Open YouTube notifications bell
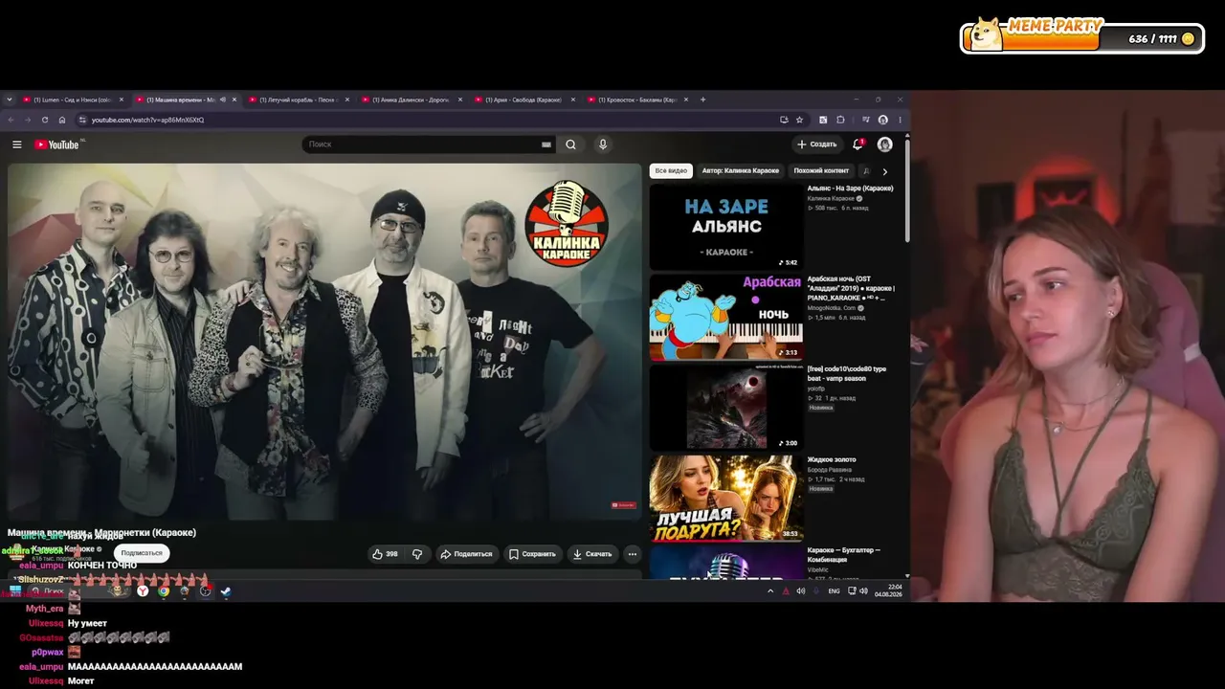 tap(857, 144)
